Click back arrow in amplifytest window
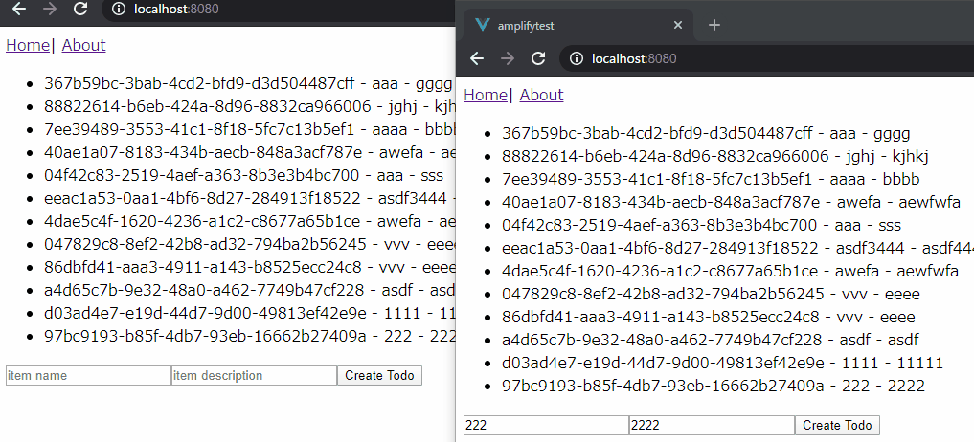974x442 pixels. pos(476,58)
